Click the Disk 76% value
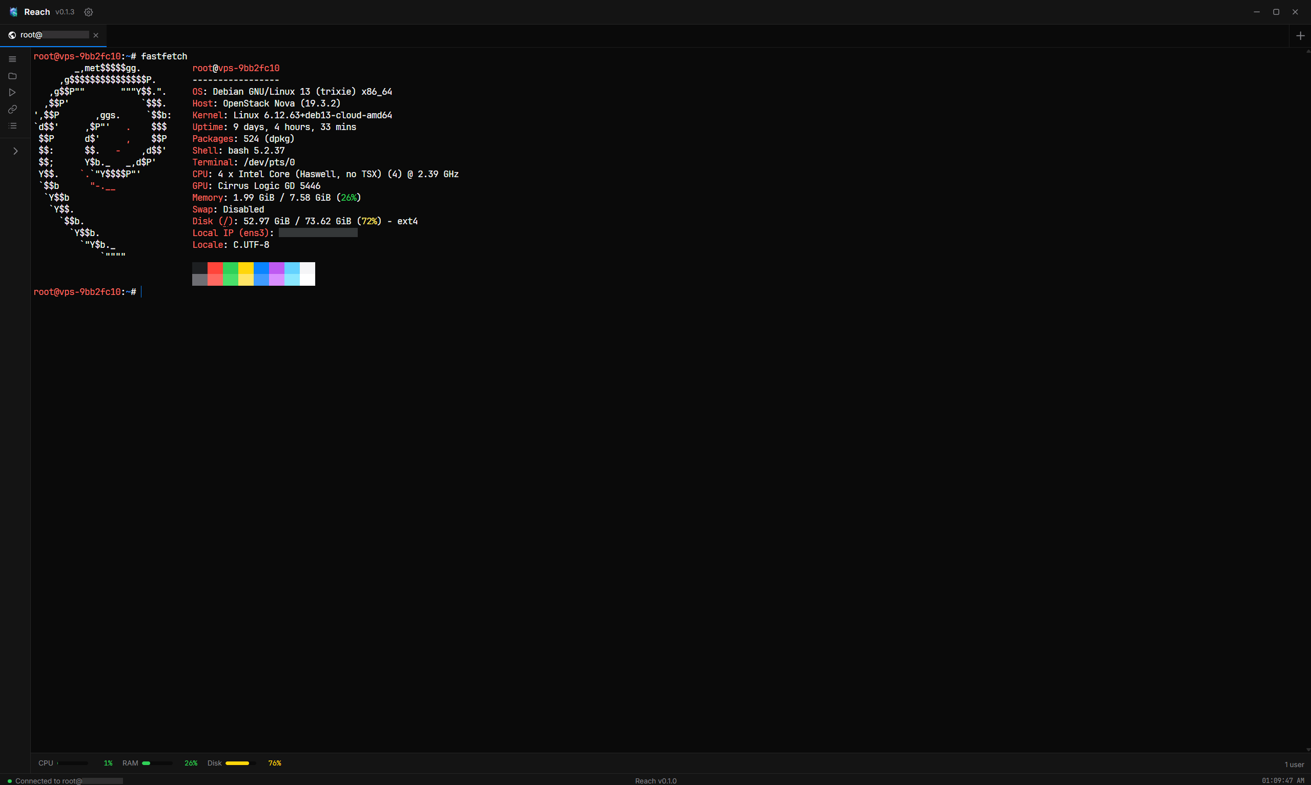This screenshot has height=785, width=1311. point(275,763)
